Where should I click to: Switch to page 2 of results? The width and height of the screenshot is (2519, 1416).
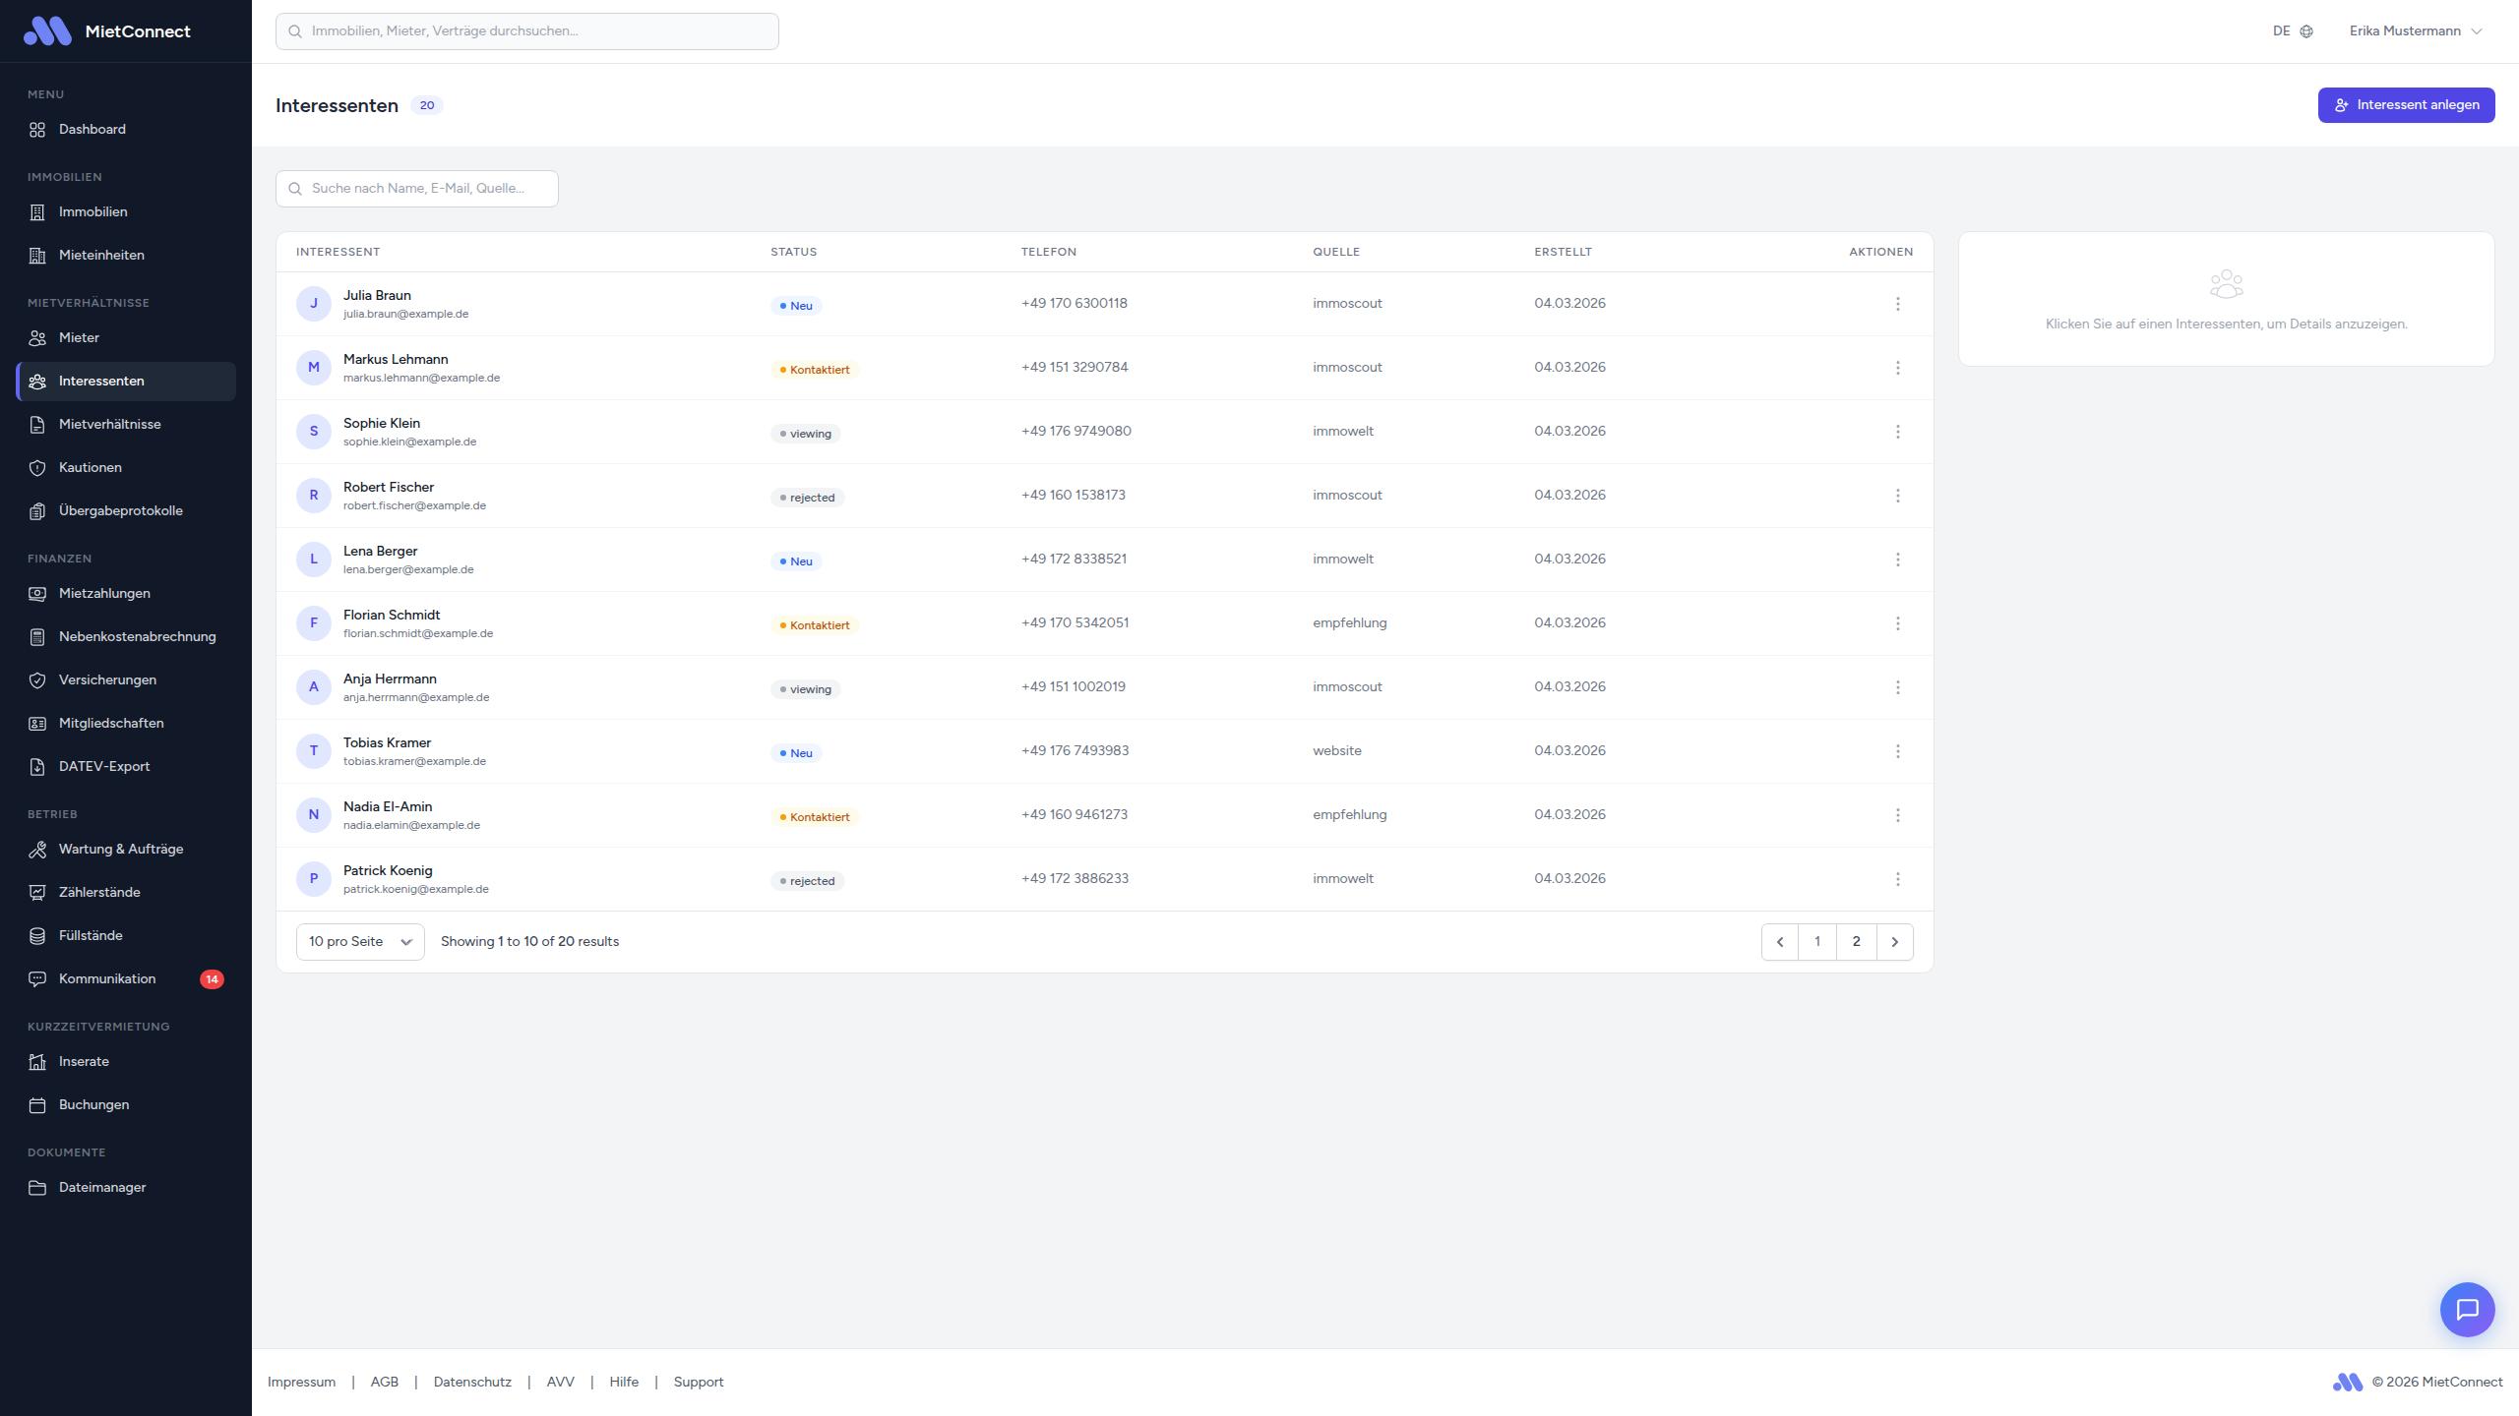[x=1856, y=942]
